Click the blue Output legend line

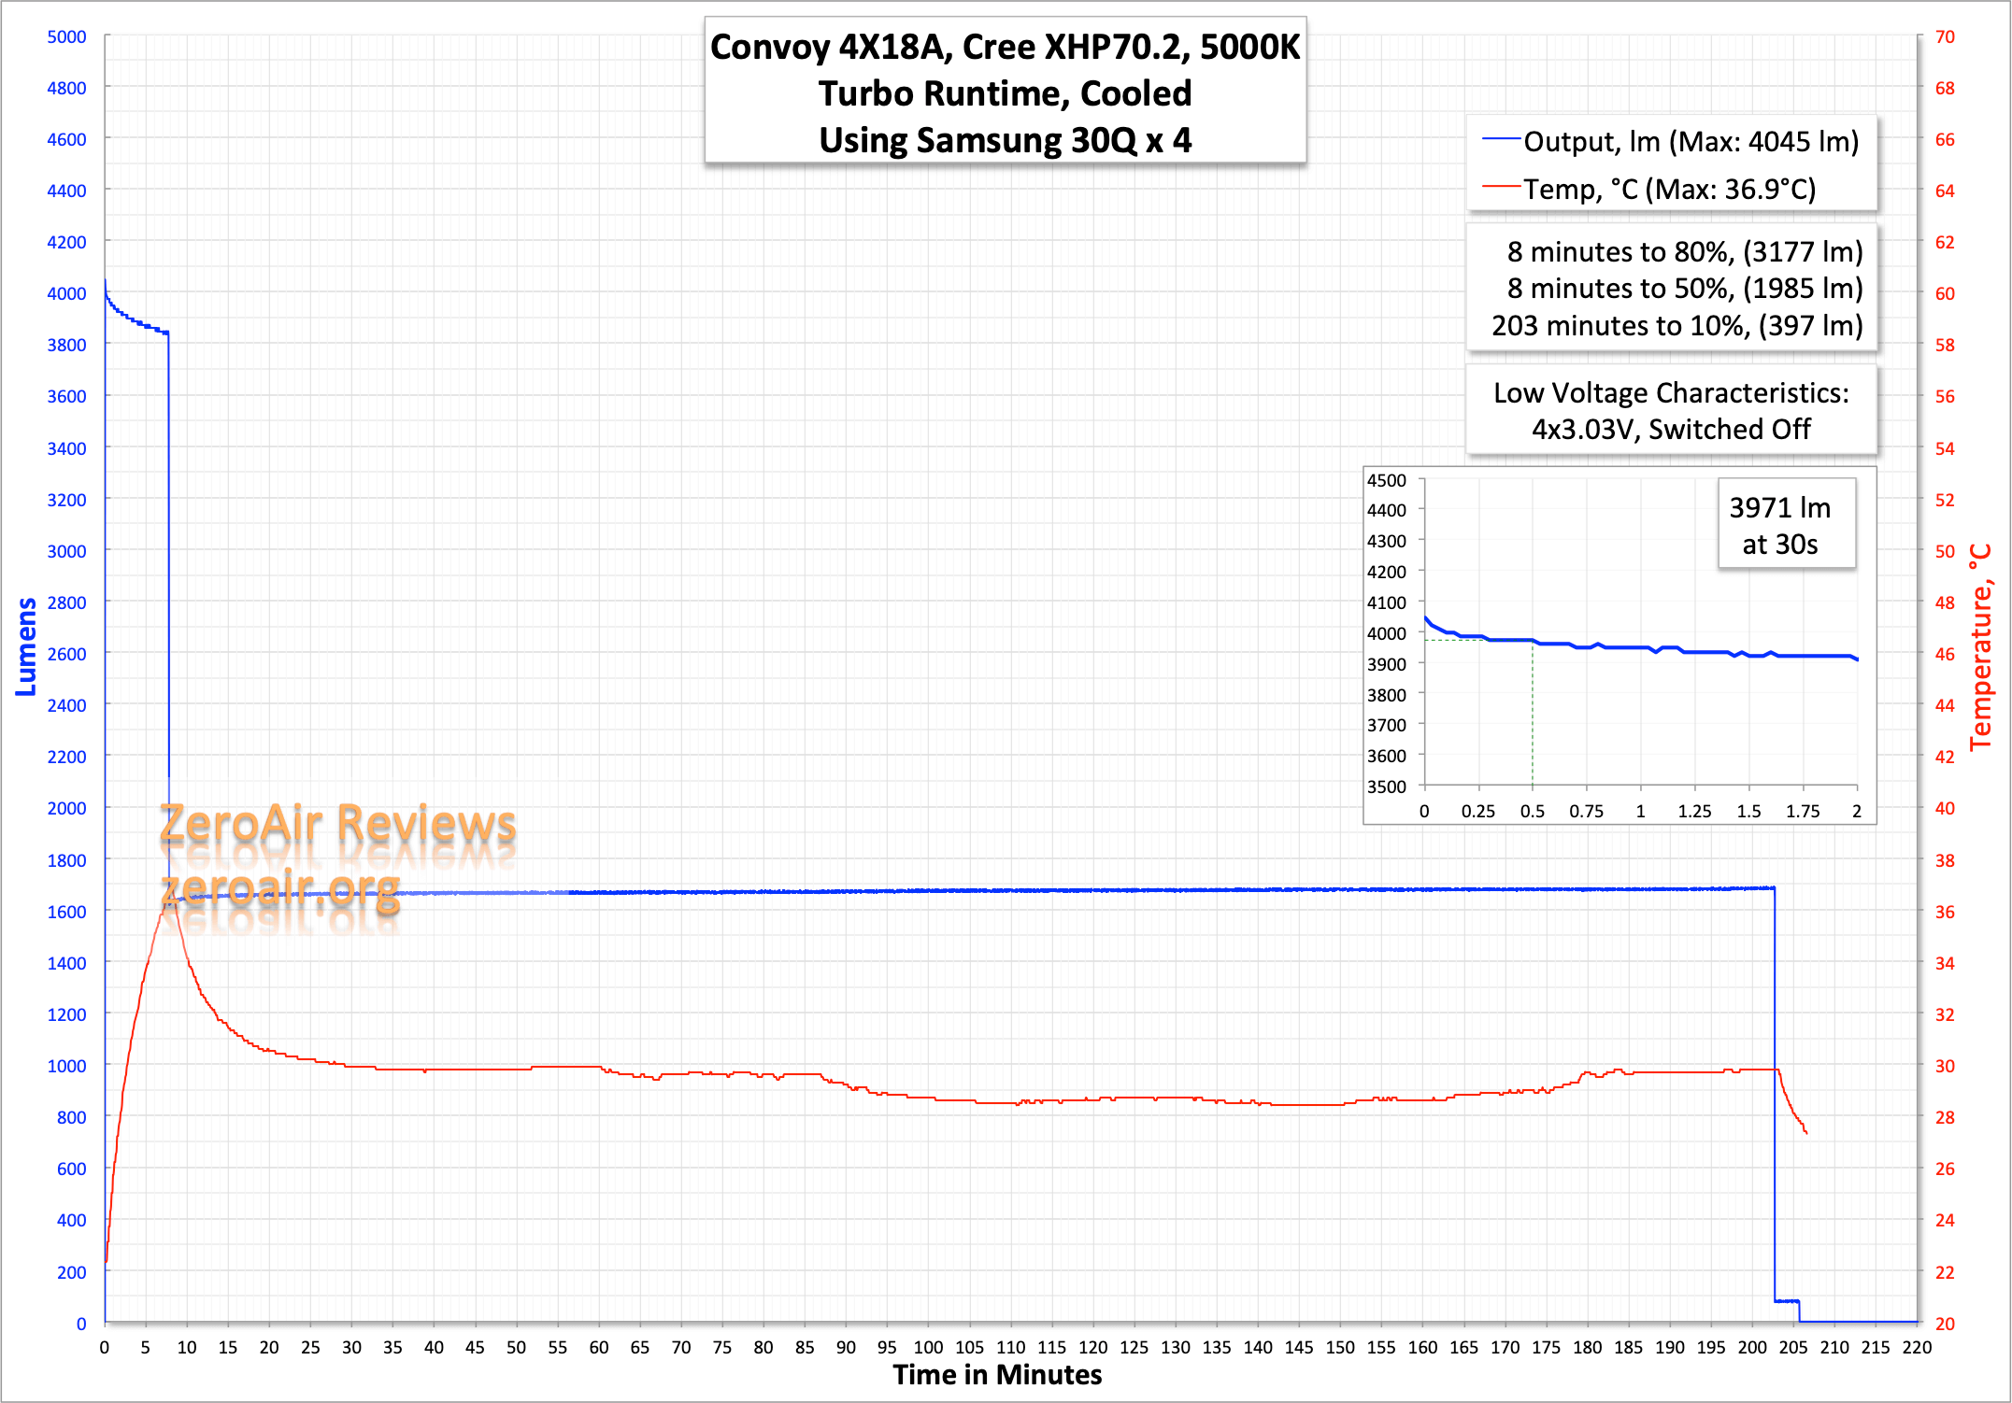1501,140
